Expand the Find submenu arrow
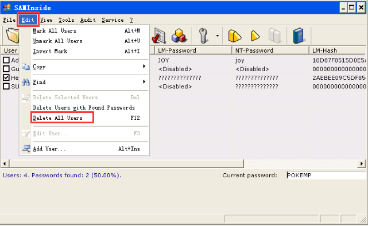This screenshot has height=226, width=368. 144,81
